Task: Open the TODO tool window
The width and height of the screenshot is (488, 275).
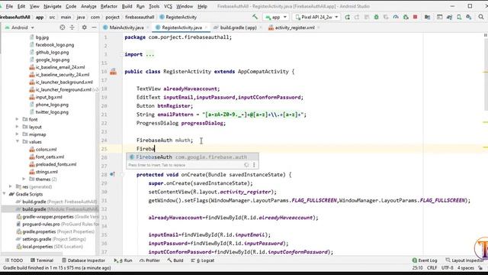Action: [x=14, y=260]
